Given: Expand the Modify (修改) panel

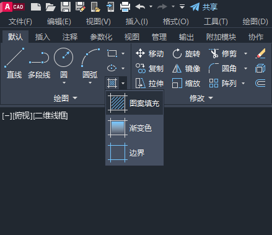Looking at the screenshot, I should click(201, 98).
